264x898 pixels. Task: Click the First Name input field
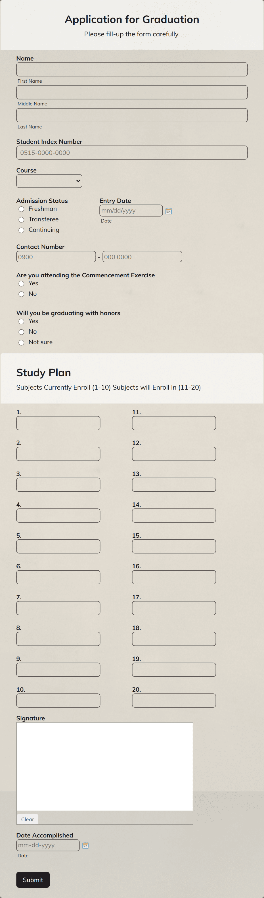tap(132, 69)
